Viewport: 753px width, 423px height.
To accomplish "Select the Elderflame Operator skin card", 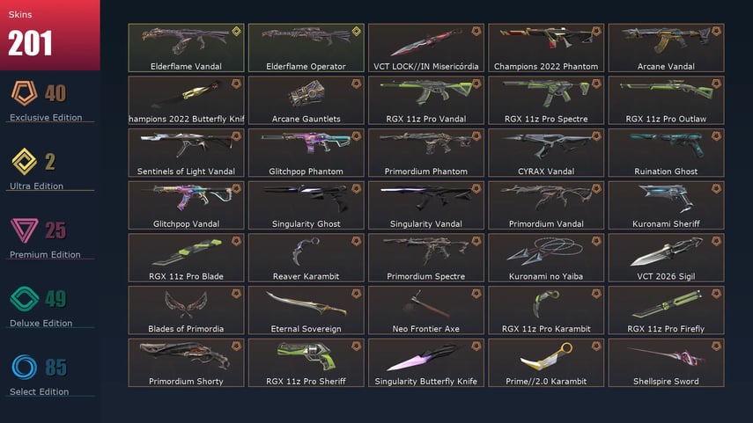I will (x=306, y=48).
